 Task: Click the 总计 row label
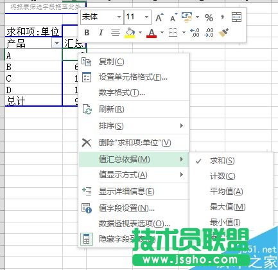click(x=33, y=101)
